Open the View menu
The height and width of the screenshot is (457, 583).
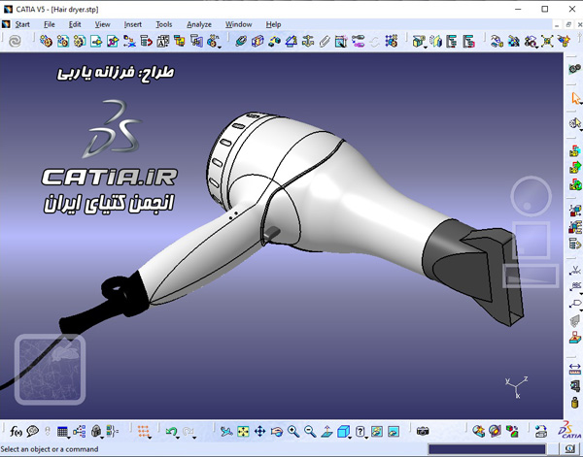click(102, 24)
